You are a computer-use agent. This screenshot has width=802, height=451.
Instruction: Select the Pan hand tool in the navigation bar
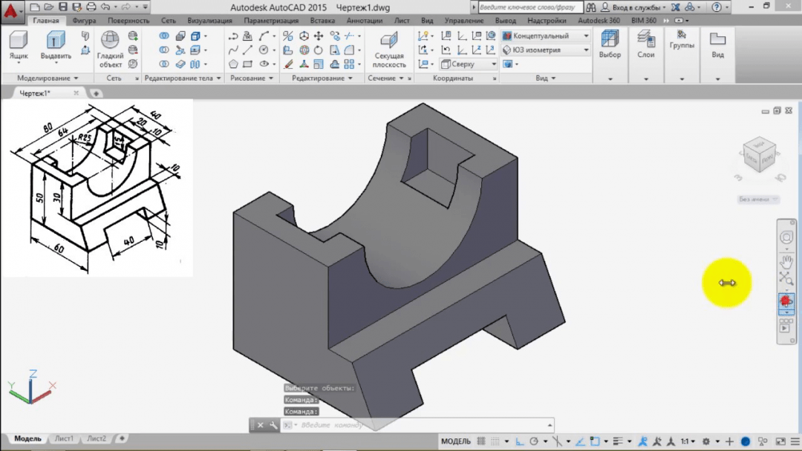point(786,261)
